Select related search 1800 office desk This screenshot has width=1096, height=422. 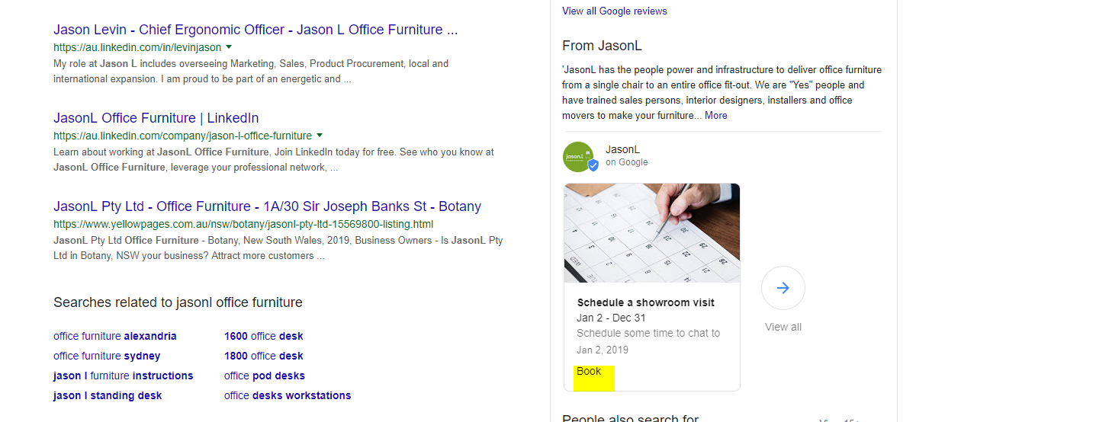point(263,356)
